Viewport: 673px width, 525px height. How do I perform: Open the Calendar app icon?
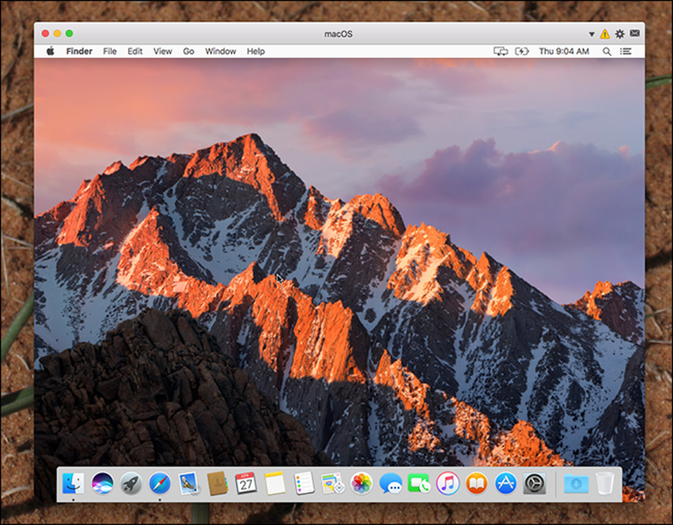(x=246, y=483)
